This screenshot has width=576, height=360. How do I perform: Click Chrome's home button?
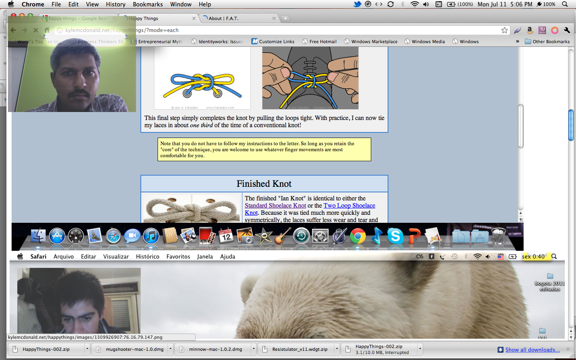[47, 30]
